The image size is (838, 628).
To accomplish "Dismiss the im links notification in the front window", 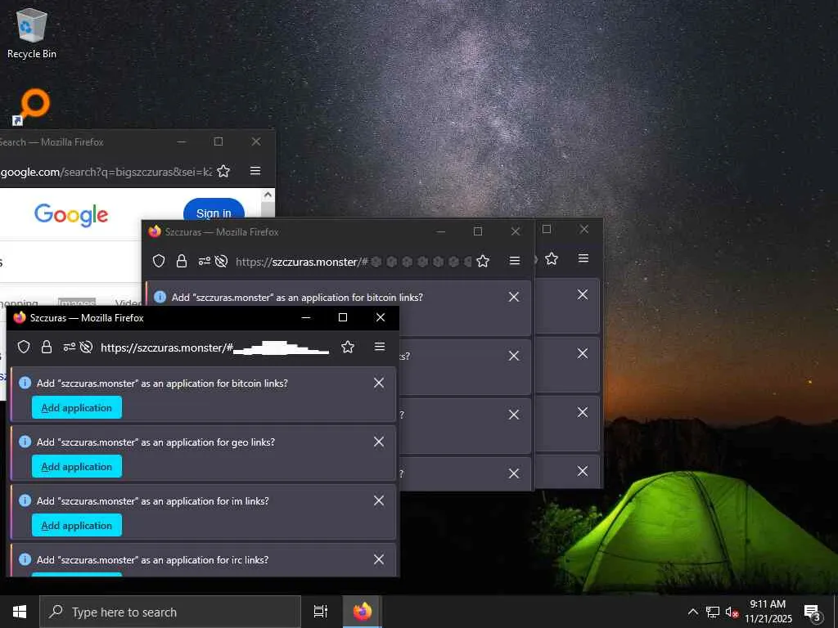I will pos(379,500).
